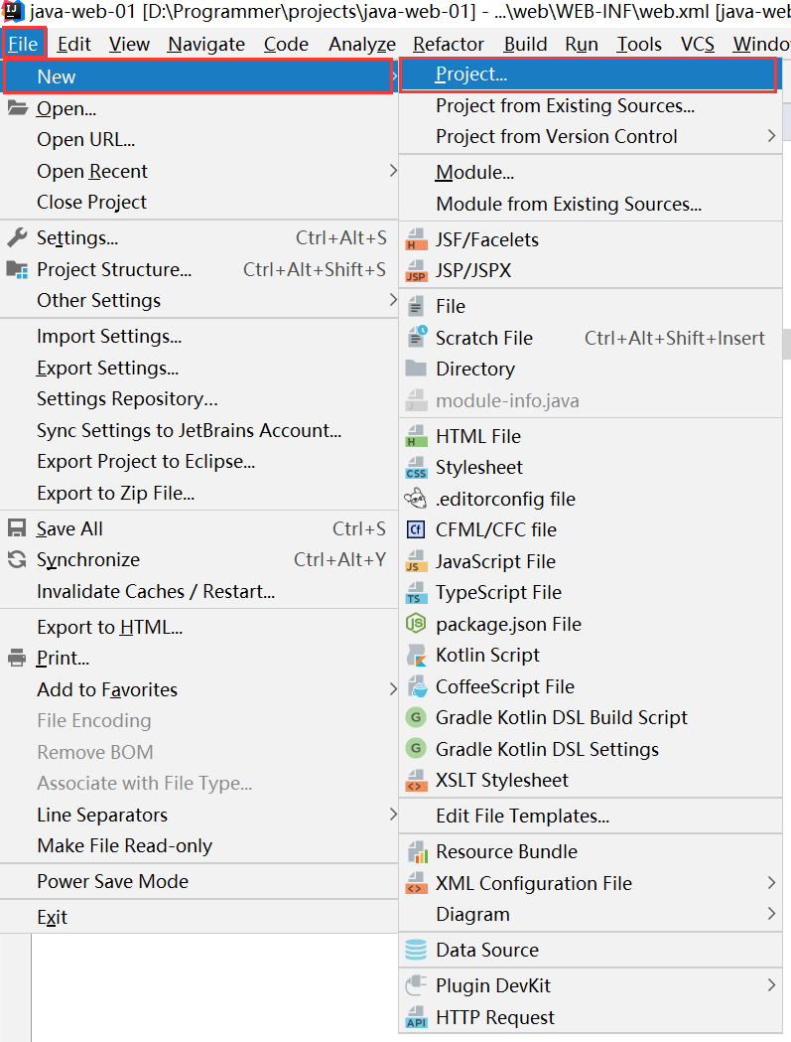The height and width of the screenshot is (1042, 791).
Task: Click the JSP/JSPX file icon
Action: pyautogui.click(x=416, y=270)
